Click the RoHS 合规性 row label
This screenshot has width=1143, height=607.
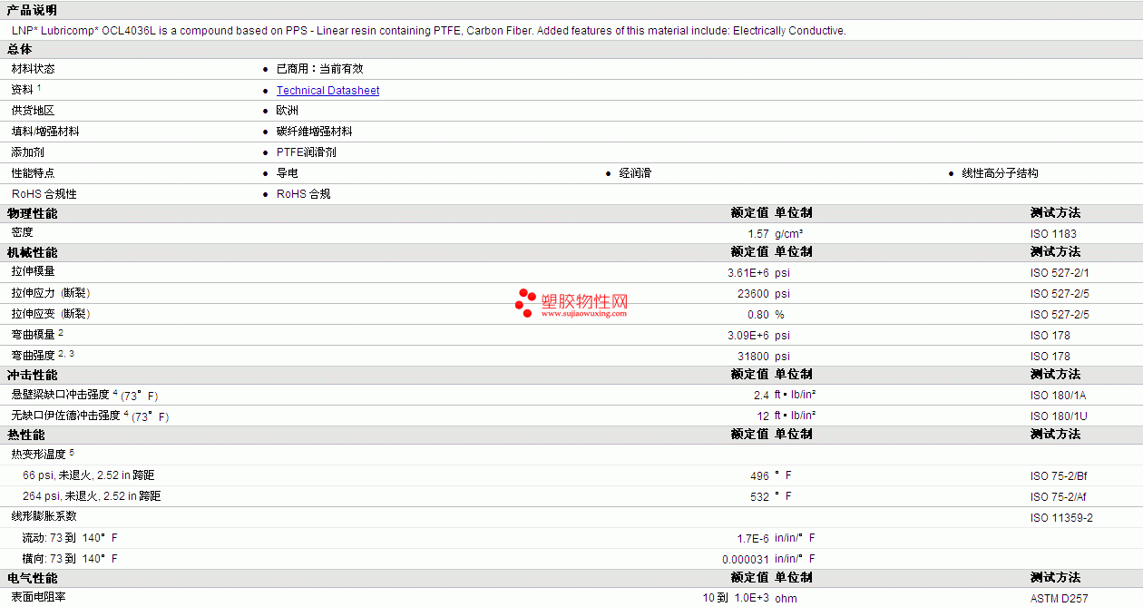point(44,194)
